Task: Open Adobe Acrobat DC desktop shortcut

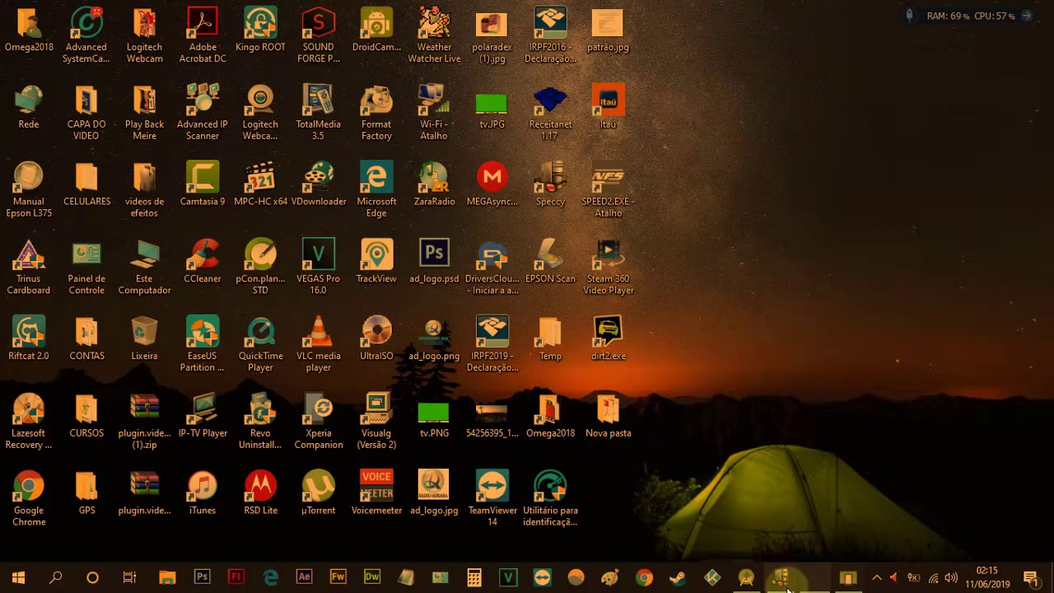Action: tap(203, 35)
